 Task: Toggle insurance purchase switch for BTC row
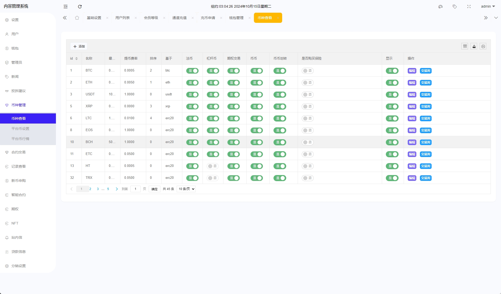308,71
